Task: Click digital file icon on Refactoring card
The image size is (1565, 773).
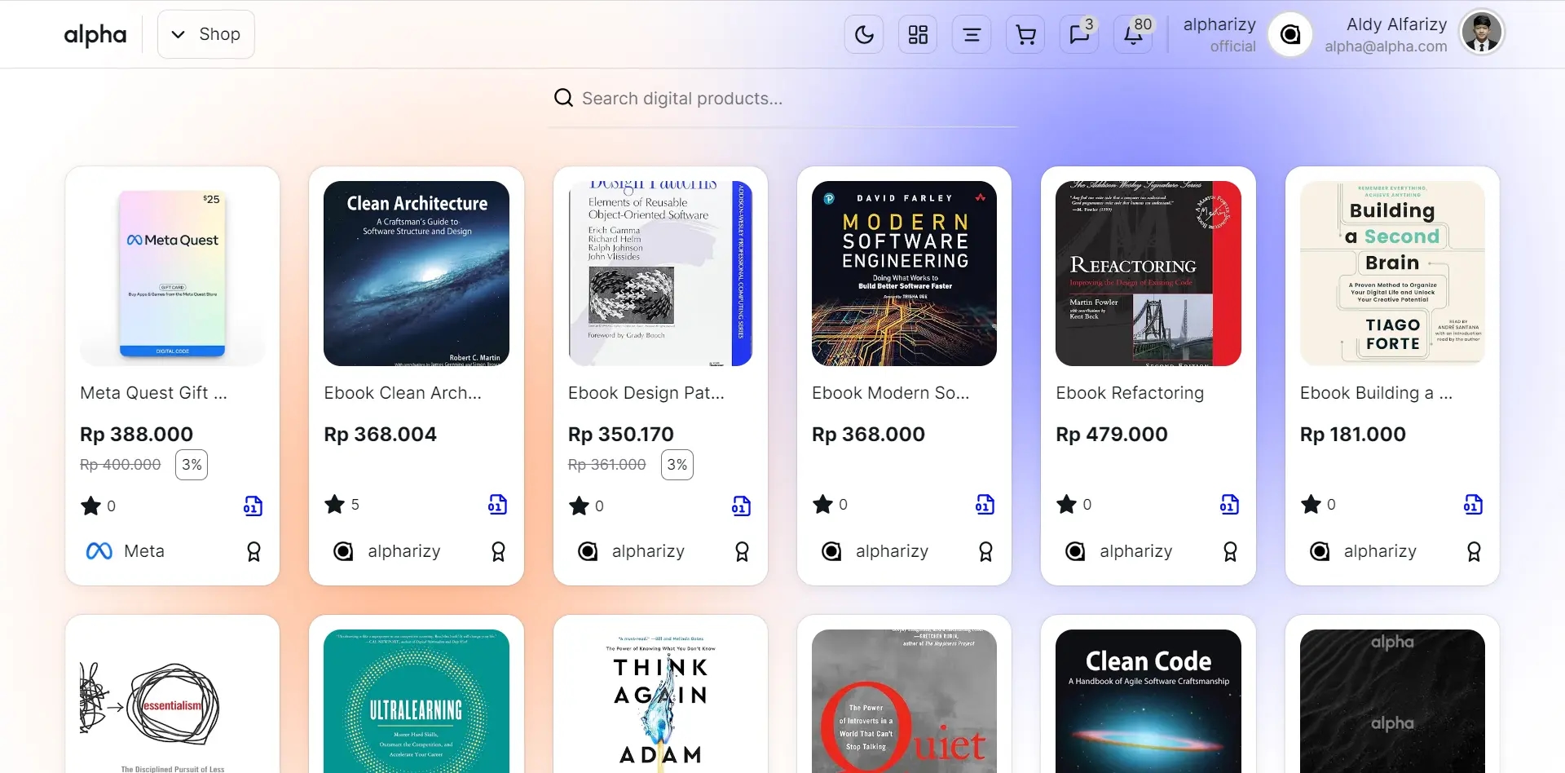Action: pos(1229,505)
